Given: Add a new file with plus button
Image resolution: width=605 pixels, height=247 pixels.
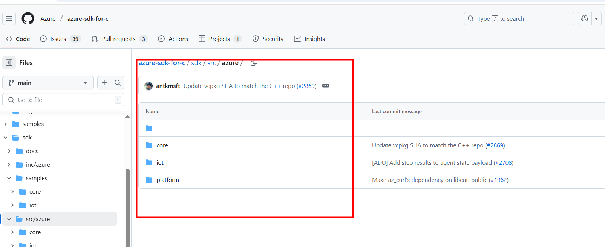Looking at the screenshot, I should pyautogui.click(x=104, y=83).
